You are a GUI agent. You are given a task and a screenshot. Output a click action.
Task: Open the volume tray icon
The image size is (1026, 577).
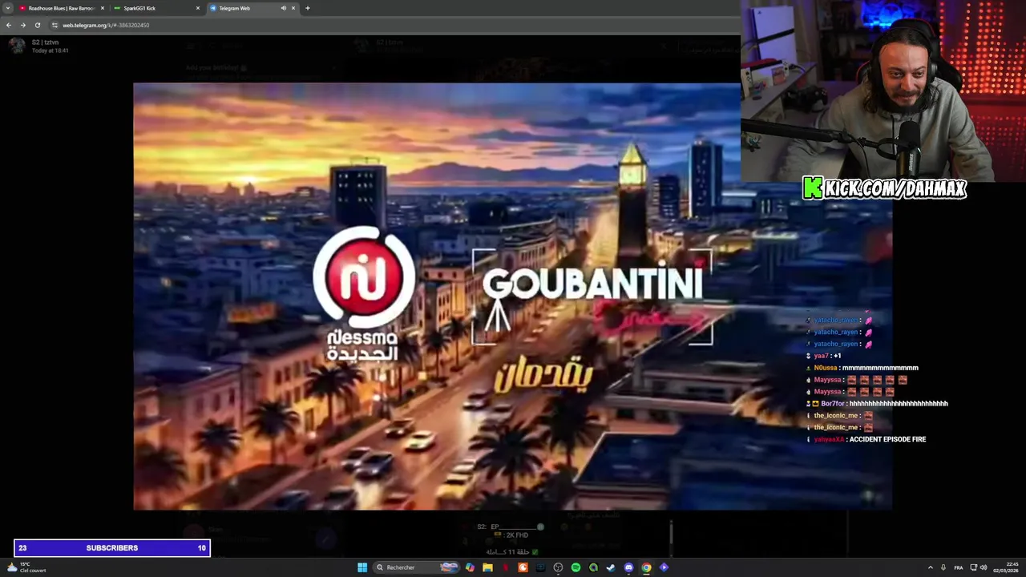tap(984, 567)
